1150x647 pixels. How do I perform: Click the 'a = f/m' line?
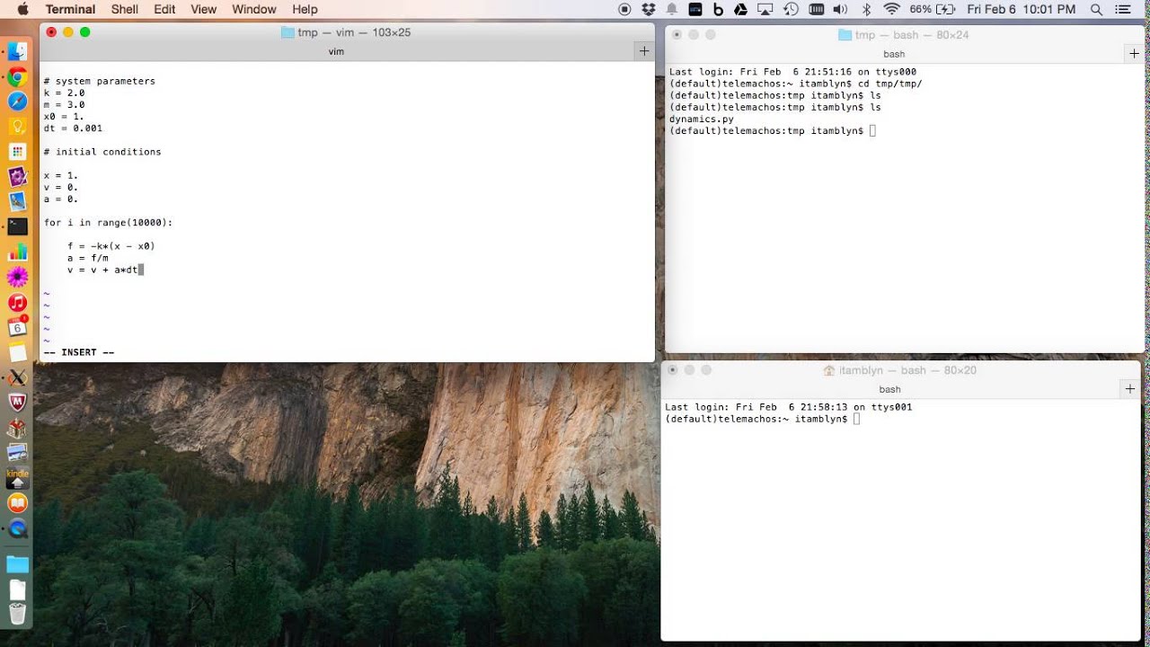[x=87, y=258]
